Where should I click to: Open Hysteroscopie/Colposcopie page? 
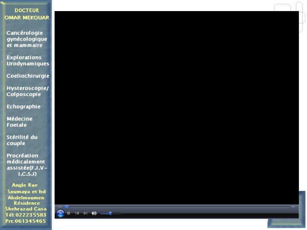(x=27, y=91)
